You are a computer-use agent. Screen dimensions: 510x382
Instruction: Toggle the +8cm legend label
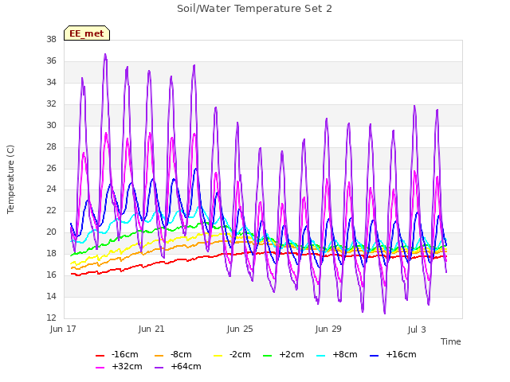345,354
